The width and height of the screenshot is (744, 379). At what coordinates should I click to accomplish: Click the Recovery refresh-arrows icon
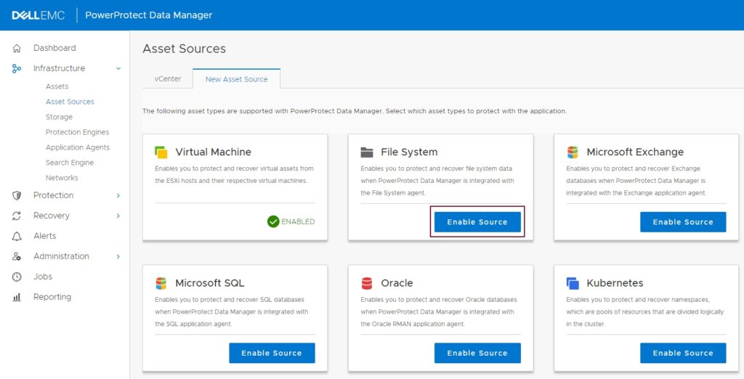click(x=17, y=216)
